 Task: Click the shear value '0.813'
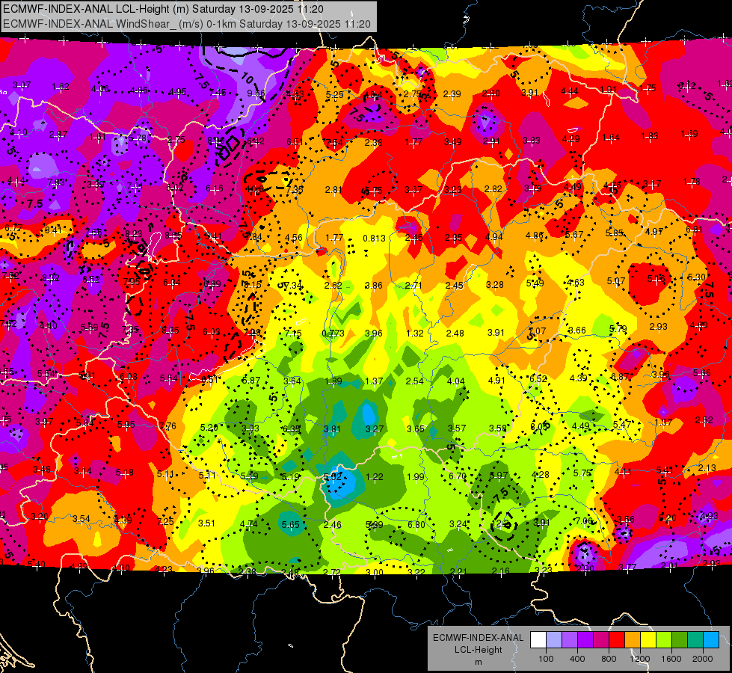(x=375, y=239)
